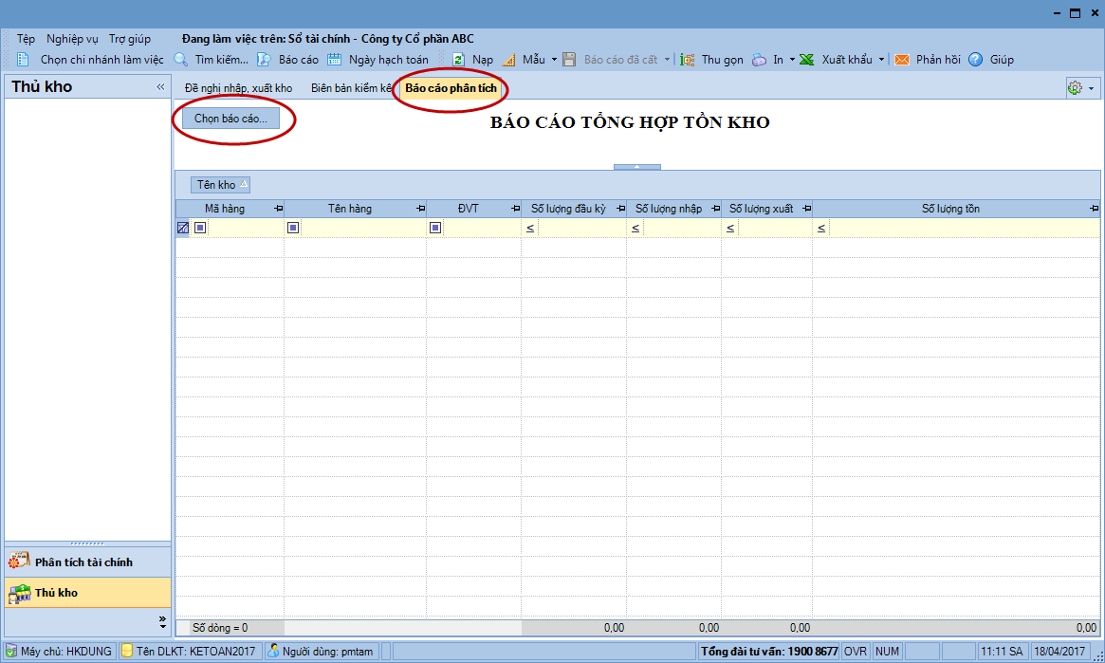Click the Tìm kiếm search icon

click(x=180, y=60)
